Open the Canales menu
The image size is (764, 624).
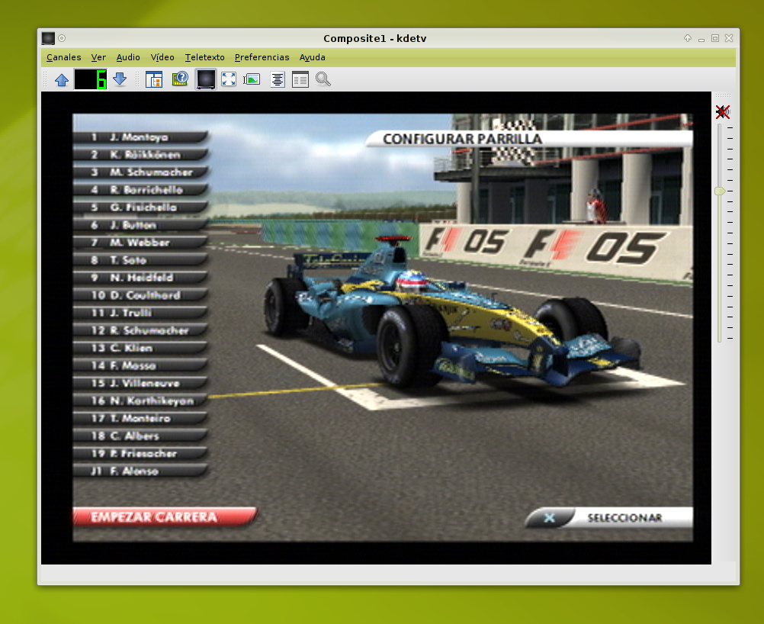coord(64,57)
